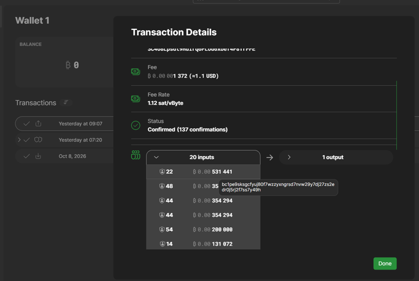Click the arrow between inputs and output
This screenshot has width=419, height=281.
click(269, 158)
